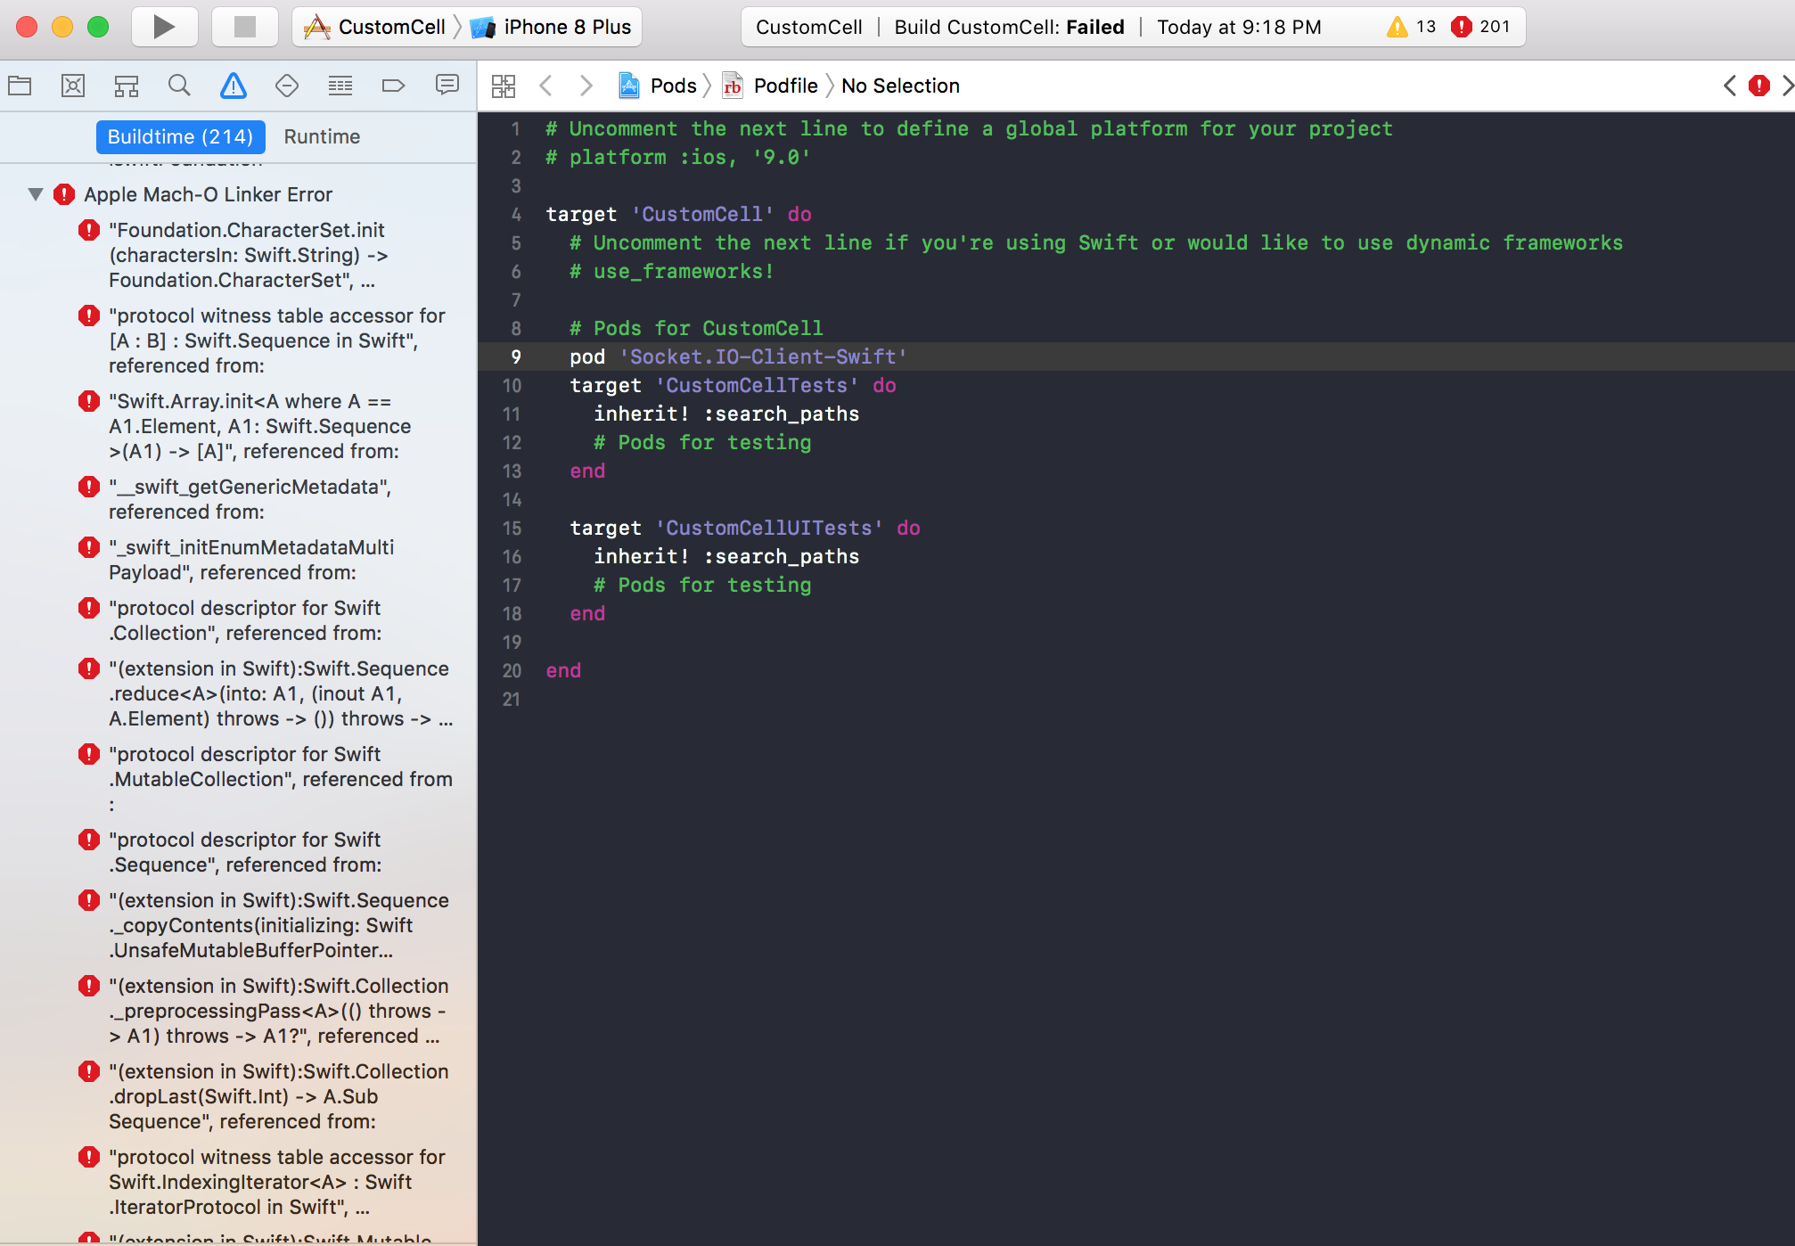Open the Find navigator

[x=180, y=86]
